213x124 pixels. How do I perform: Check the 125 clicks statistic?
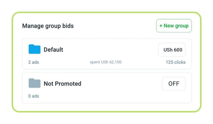[176, 62]
